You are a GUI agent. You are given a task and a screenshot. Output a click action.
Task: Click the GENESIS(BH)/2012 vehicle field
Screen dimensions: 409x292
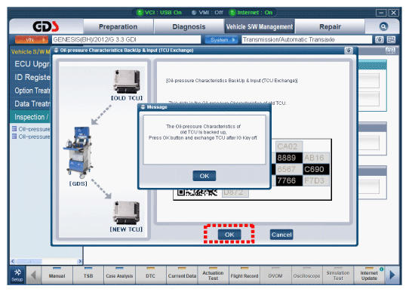click(x=126, y=40)
